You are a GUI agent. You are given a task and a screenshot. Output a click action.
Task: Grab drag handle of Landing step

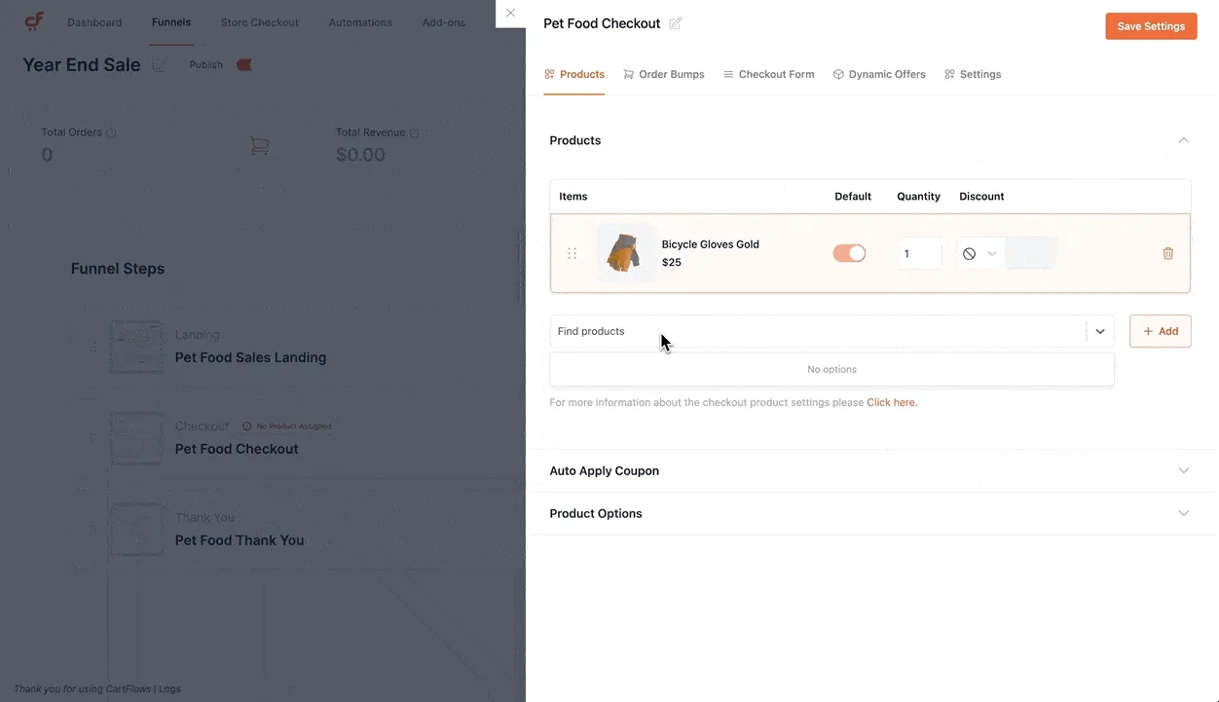(x=93, y=347)
